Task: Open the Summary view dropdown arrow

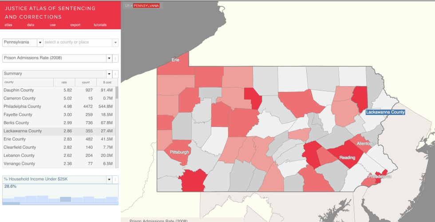Action: coord(109,74)
